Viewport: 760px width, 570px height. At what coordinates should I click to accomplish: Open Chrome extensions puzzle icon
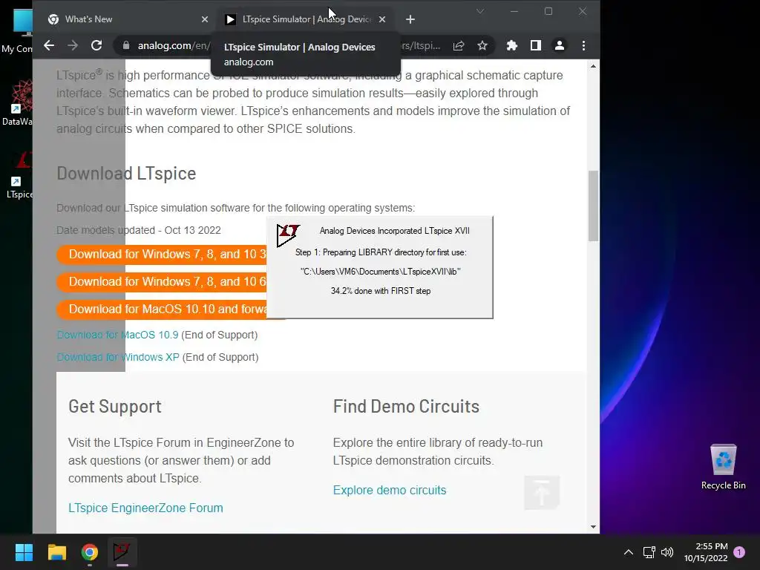pos(512,45)
